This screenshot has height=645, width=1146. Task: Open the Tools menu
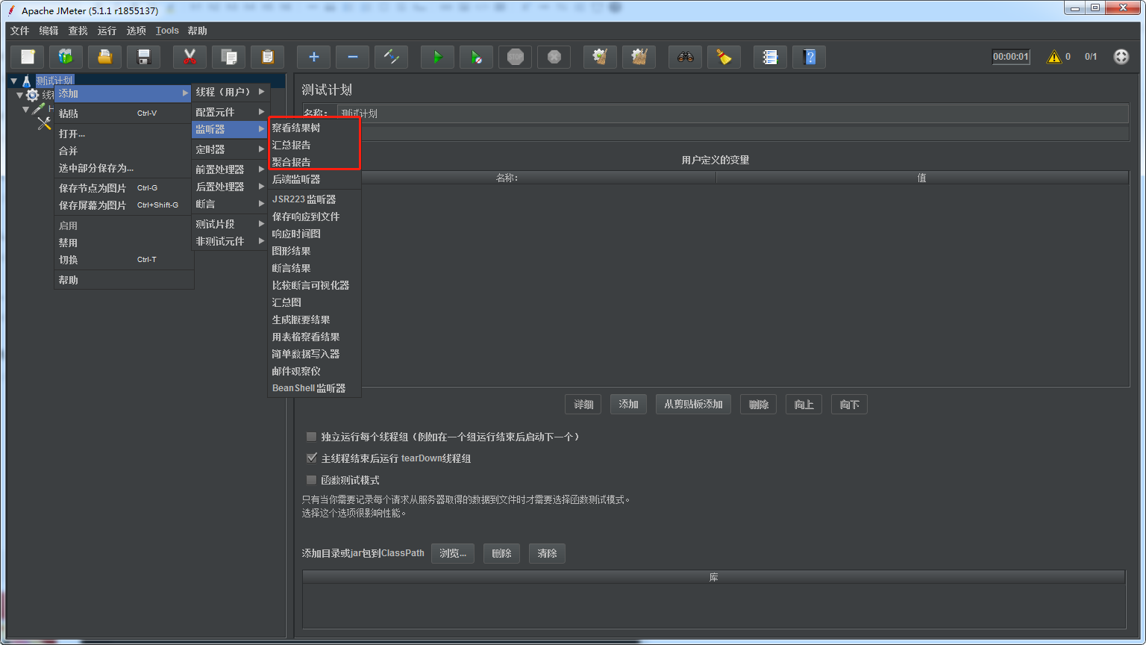(166, 31)
